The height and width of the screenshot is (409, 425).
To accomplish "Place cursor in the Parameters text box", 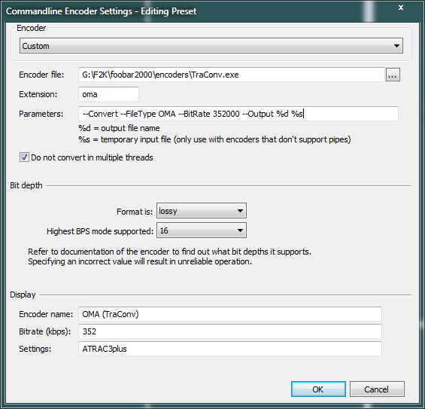I will (x=238, y=114).
